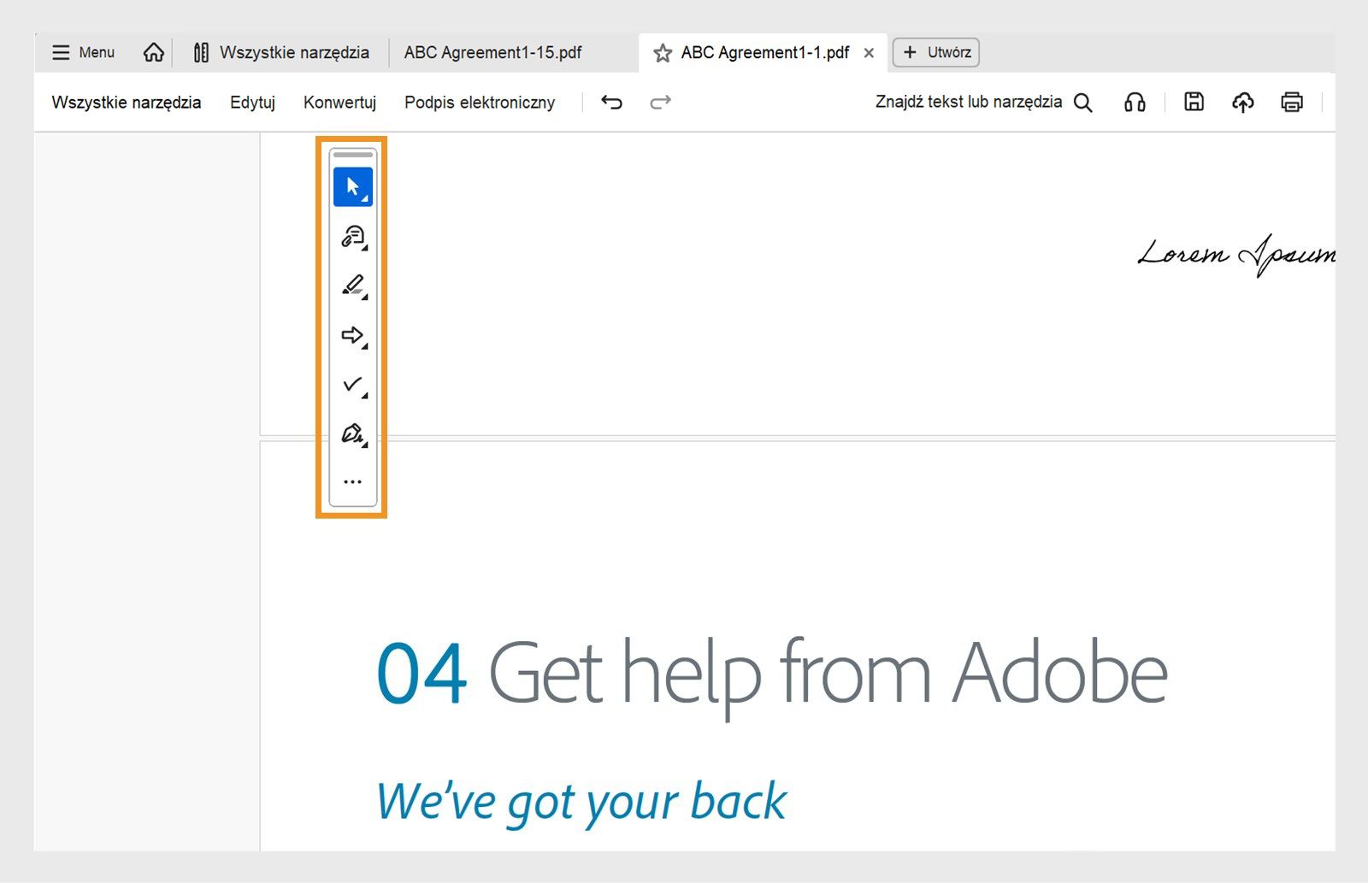This screenshot has height=883, width=1368.
Task: Select the arrow shape drawing tool
Action: 352,335
